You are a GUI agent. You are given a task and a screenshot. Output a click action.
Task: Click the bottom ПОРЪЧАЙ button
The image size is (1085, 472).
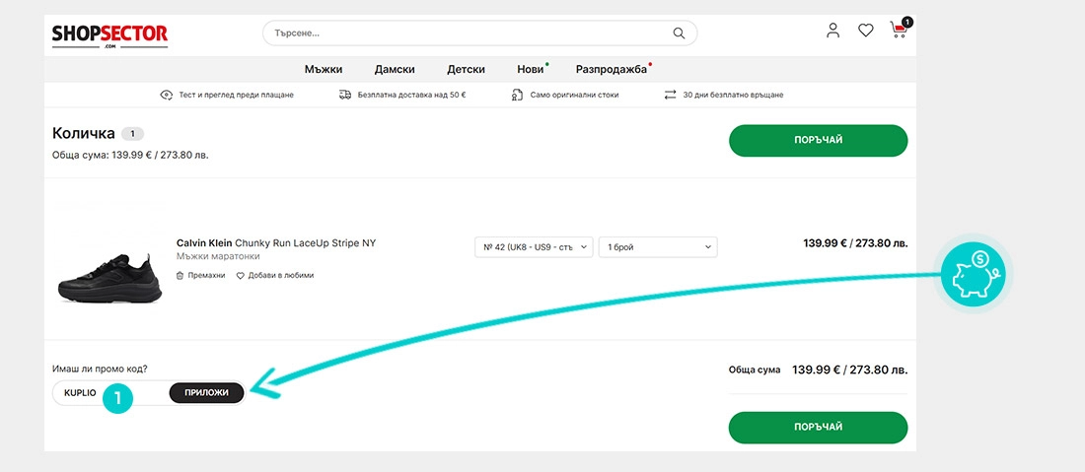[818, 427]
